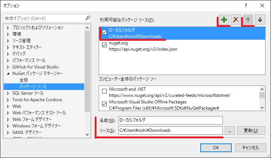Collapse the NuGet パッケージ マネージャー node
This screenshot has width=271, height=158.
[x=8, y=74]
